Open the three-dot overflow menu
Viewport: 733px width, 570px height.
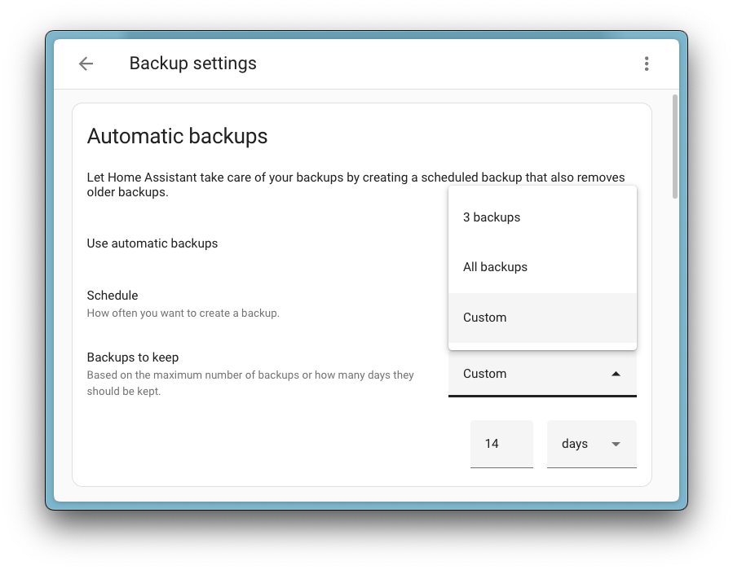coord(647,63)
